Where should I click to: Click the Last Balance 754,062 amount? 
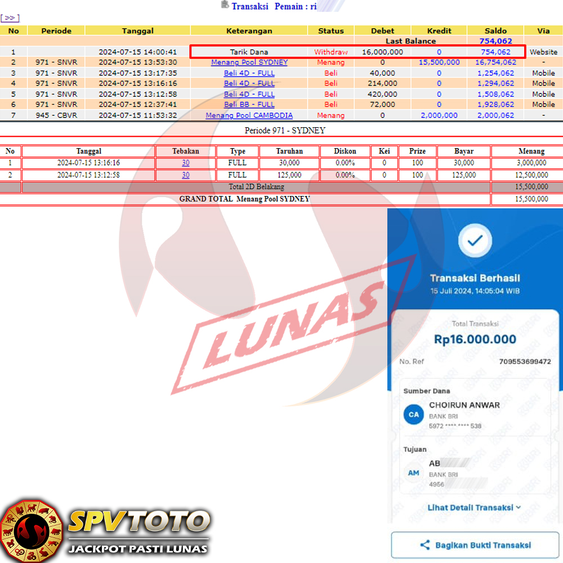pos(495,41)
